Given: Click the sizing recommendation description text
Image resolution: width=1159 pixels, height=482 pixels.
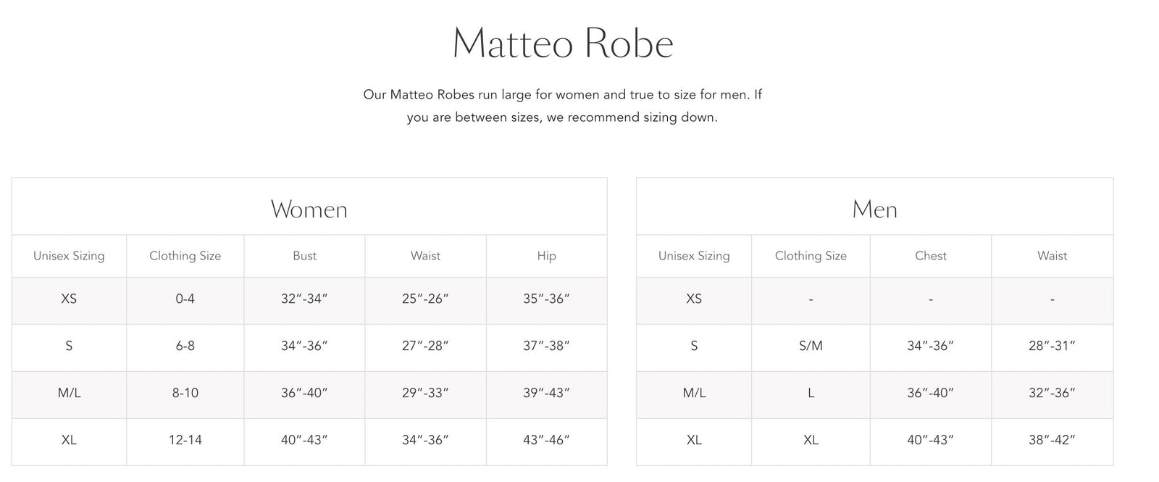Looking at the screenshot, I should click(x=562, y=106).
